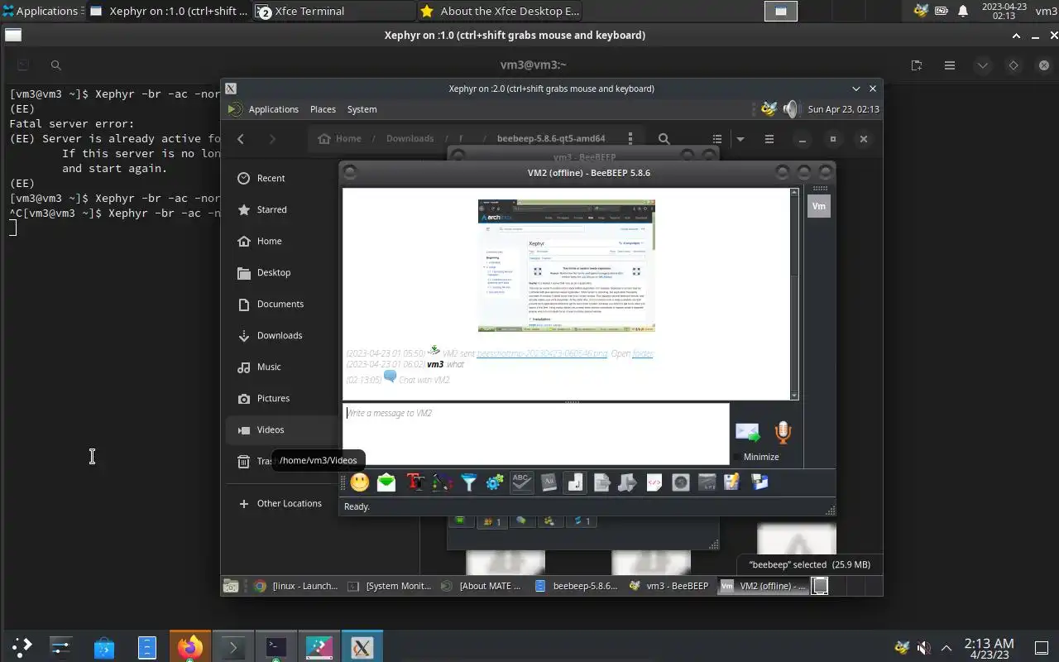Image resolution: width=1059 pixels, height=662 pixels.
Task: Toggle the dictionary word completer icon
Action: [x=549, y=482]
